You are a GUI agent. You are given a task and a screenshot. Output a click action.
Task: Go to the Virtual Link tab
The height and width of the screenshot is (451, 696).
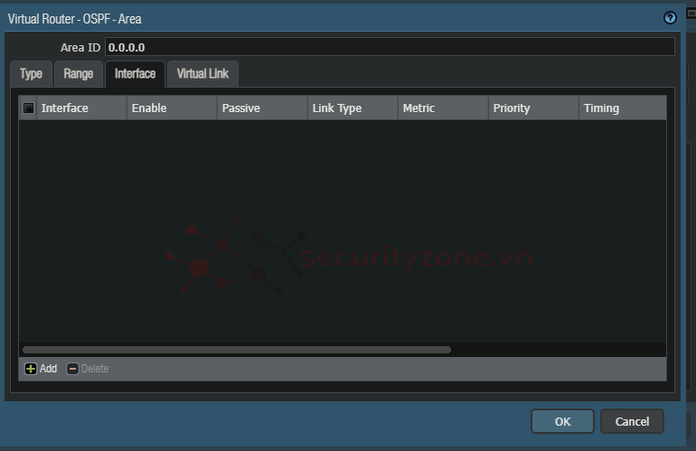202,74
